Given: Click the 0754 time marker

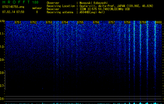Looking at the screenshot, I should point(65,22).
